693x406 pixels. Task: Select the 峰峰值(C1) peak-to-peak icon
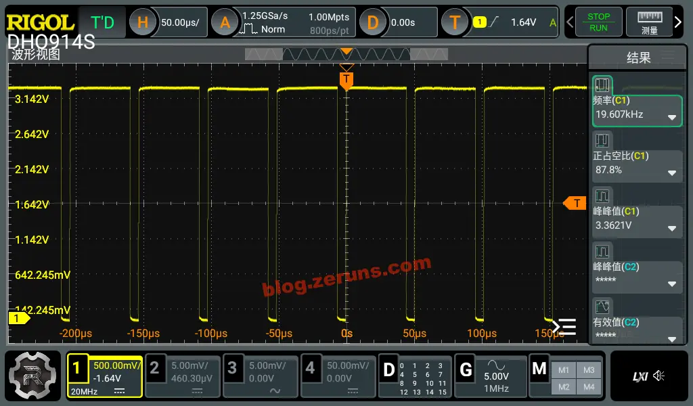pos(602,196)
